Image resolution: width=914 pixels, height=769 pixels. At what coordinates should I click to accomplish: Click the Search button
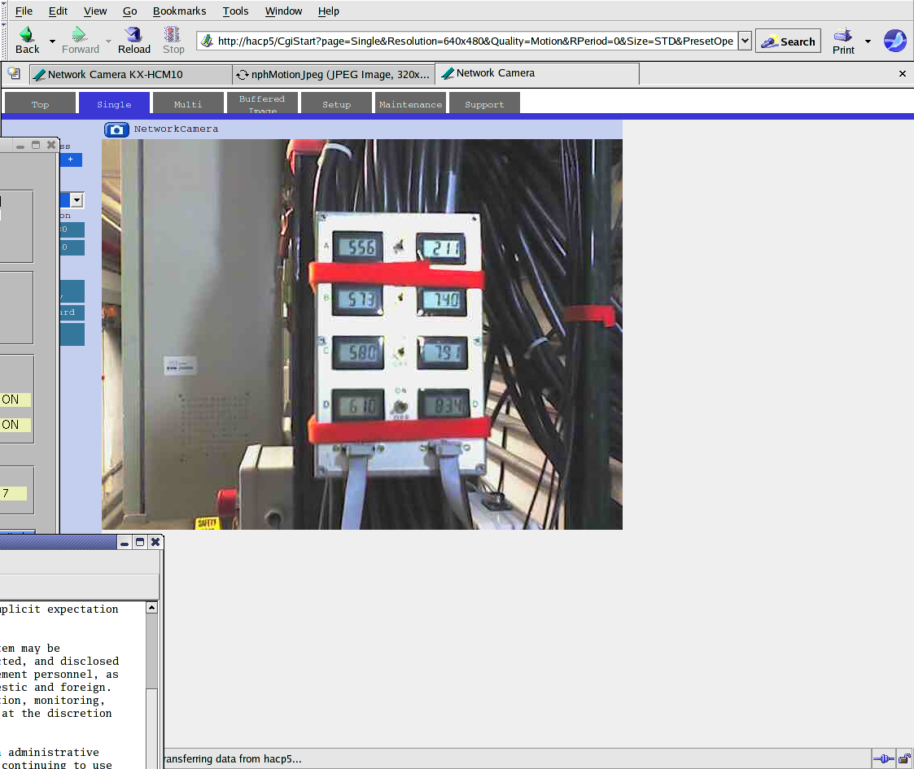(788, 42)
